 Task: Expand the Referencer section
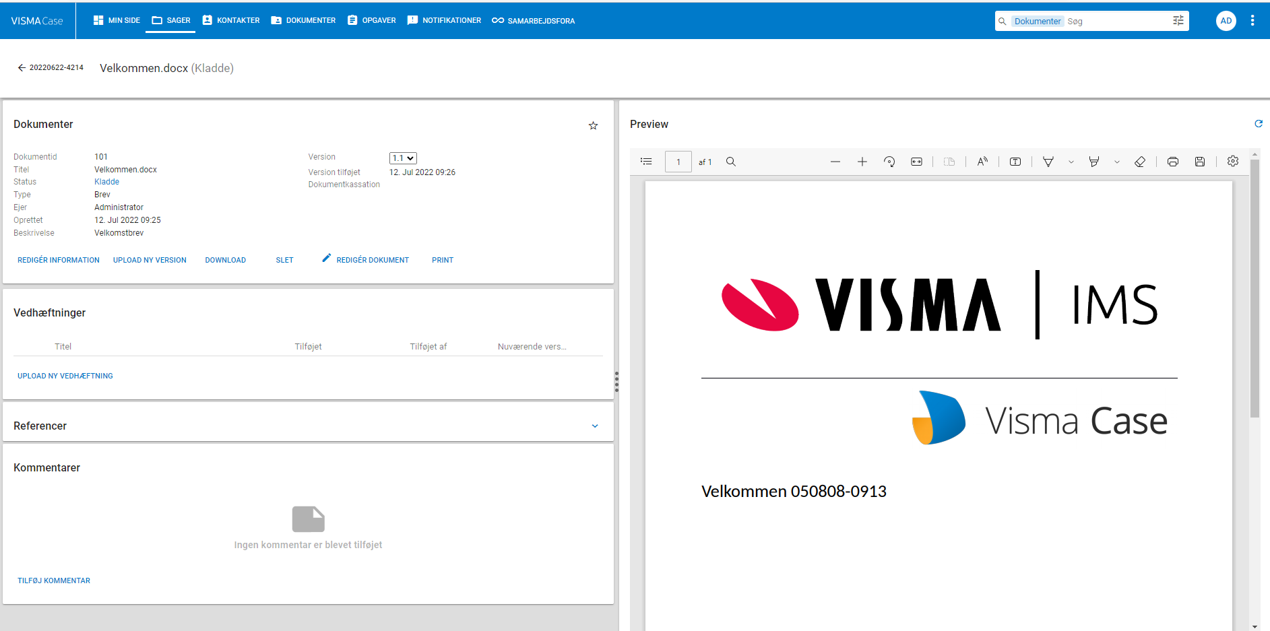point(595,426)
